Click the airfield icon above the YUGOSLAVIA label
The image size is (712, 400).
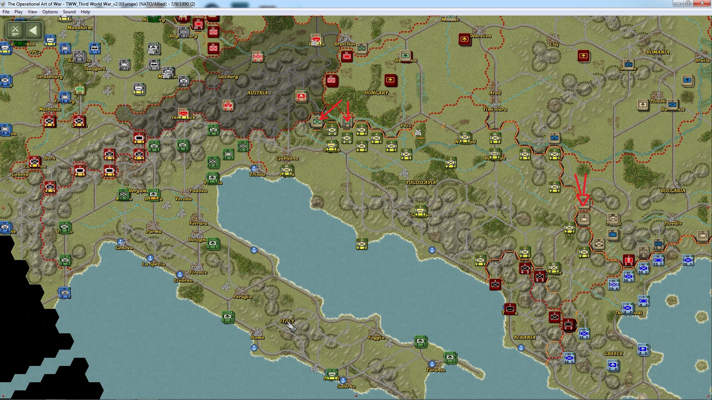(x=404, y=173)
